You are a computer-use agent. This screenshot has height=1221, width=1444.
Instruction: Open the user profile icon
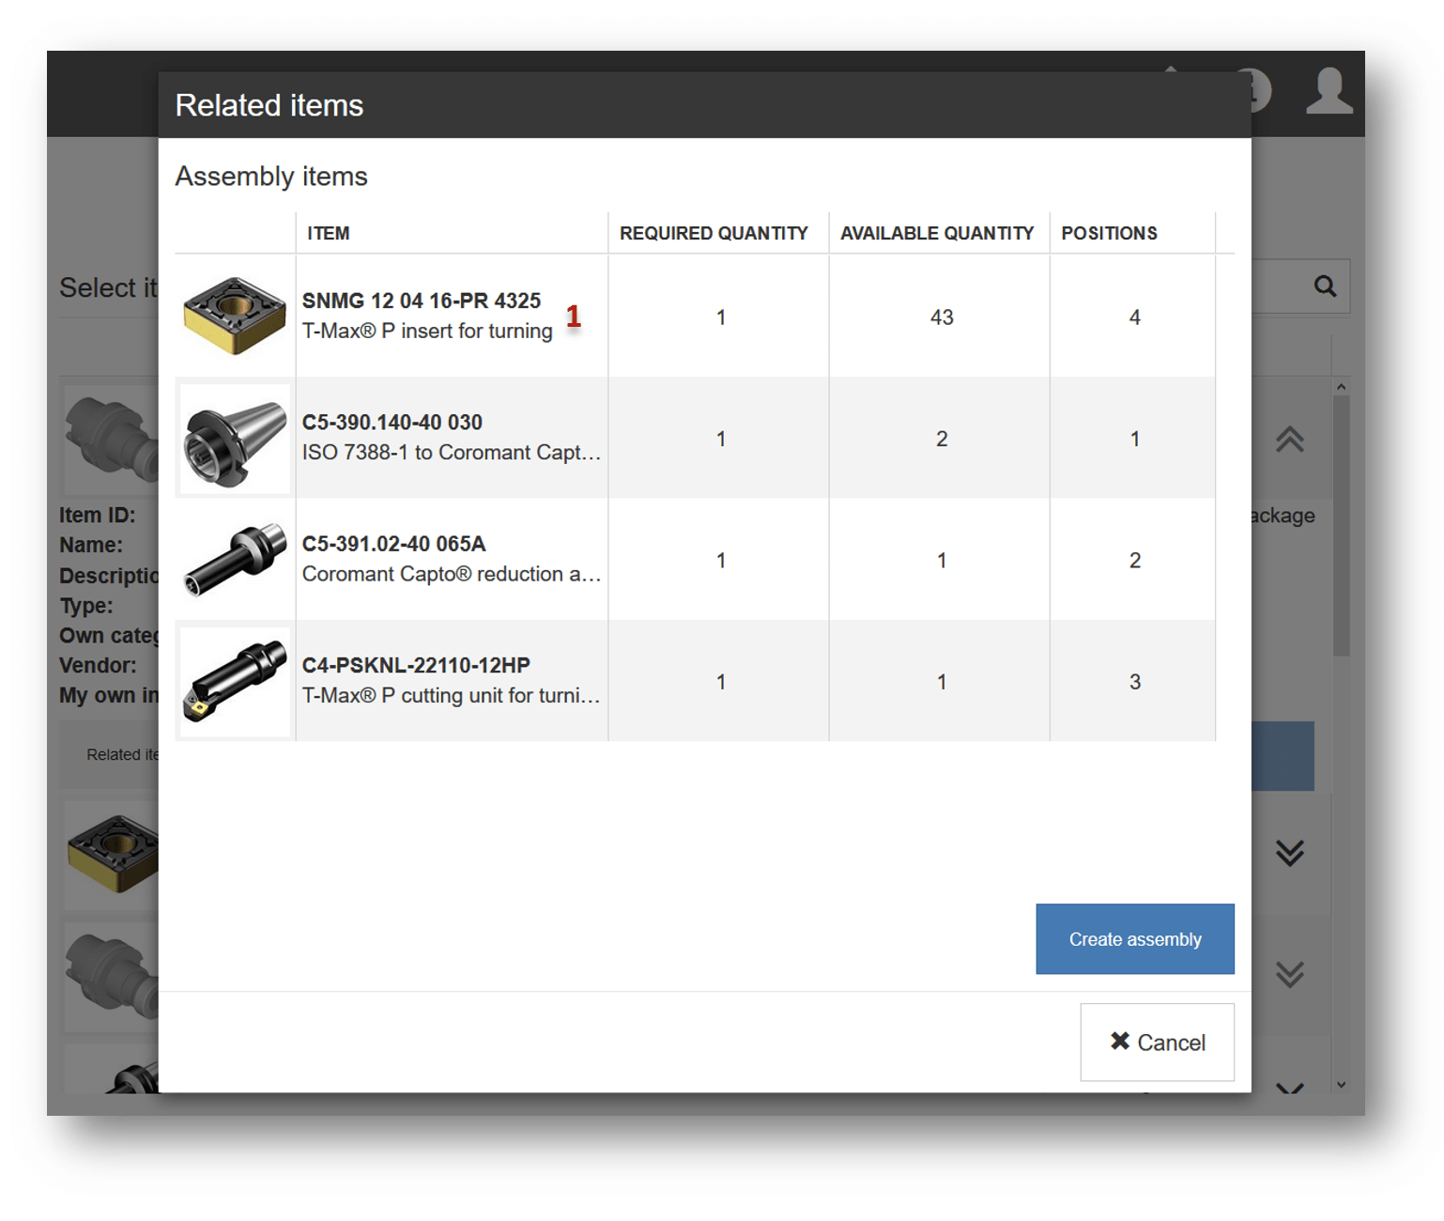1329,92
